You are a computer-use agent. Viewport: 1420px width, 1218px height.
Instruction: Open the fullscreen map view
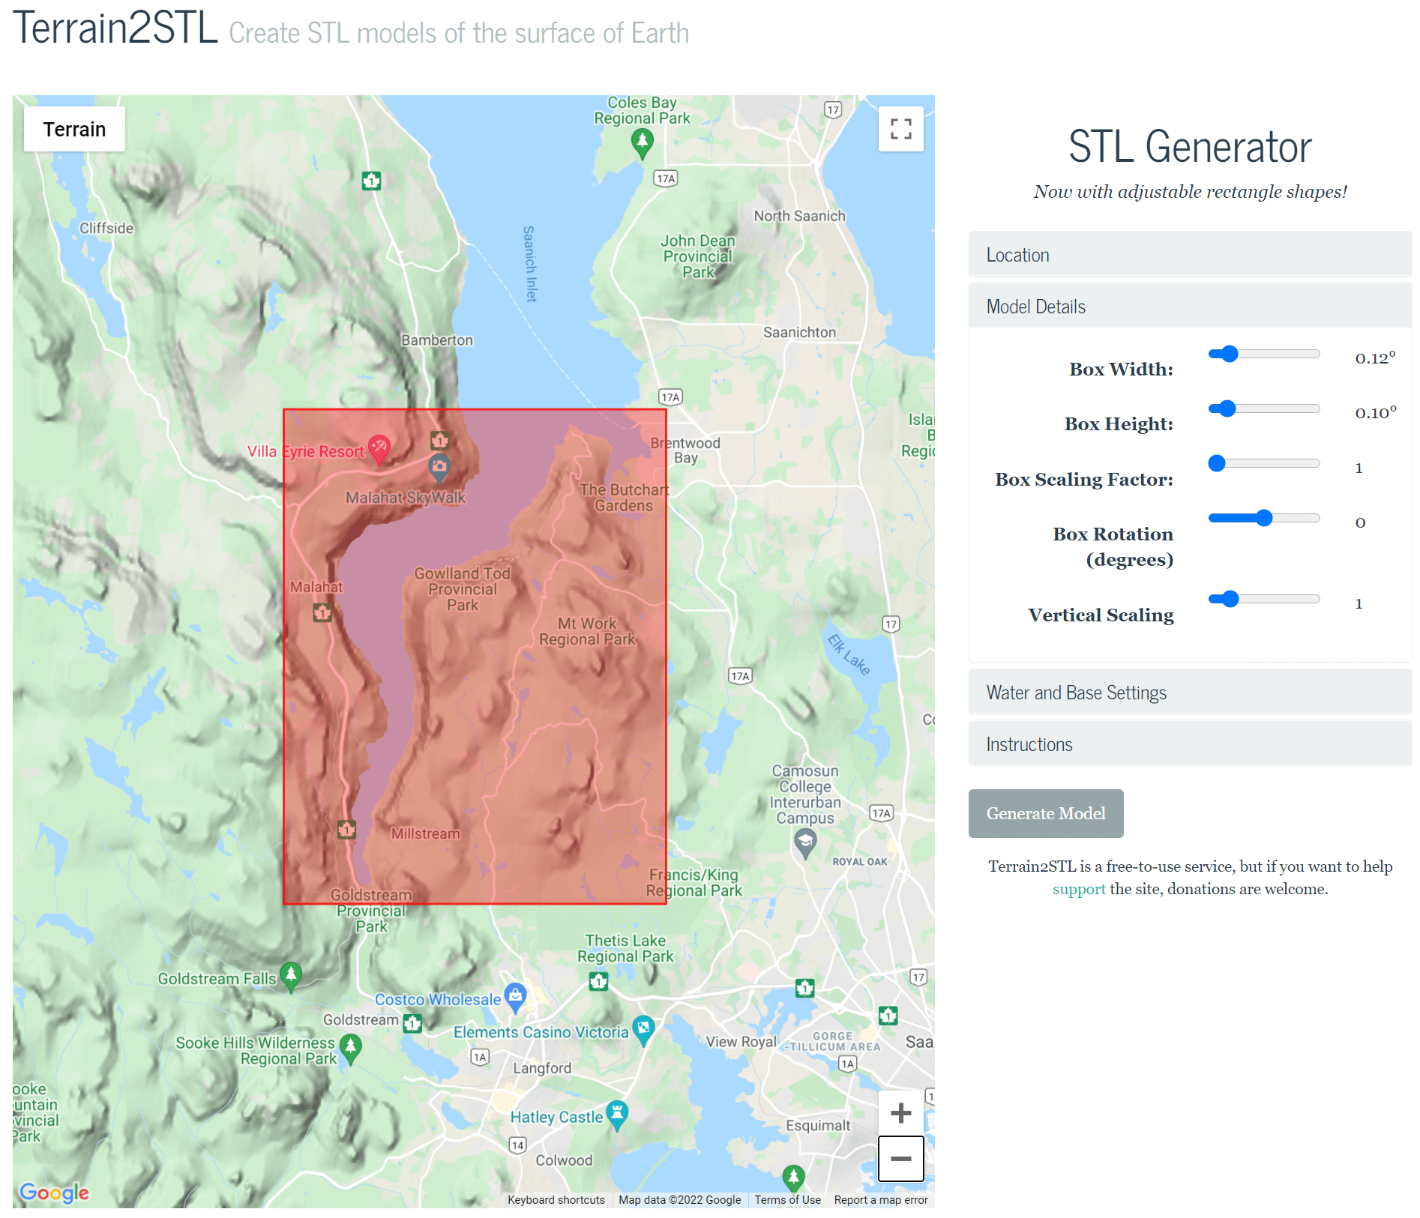900,129
